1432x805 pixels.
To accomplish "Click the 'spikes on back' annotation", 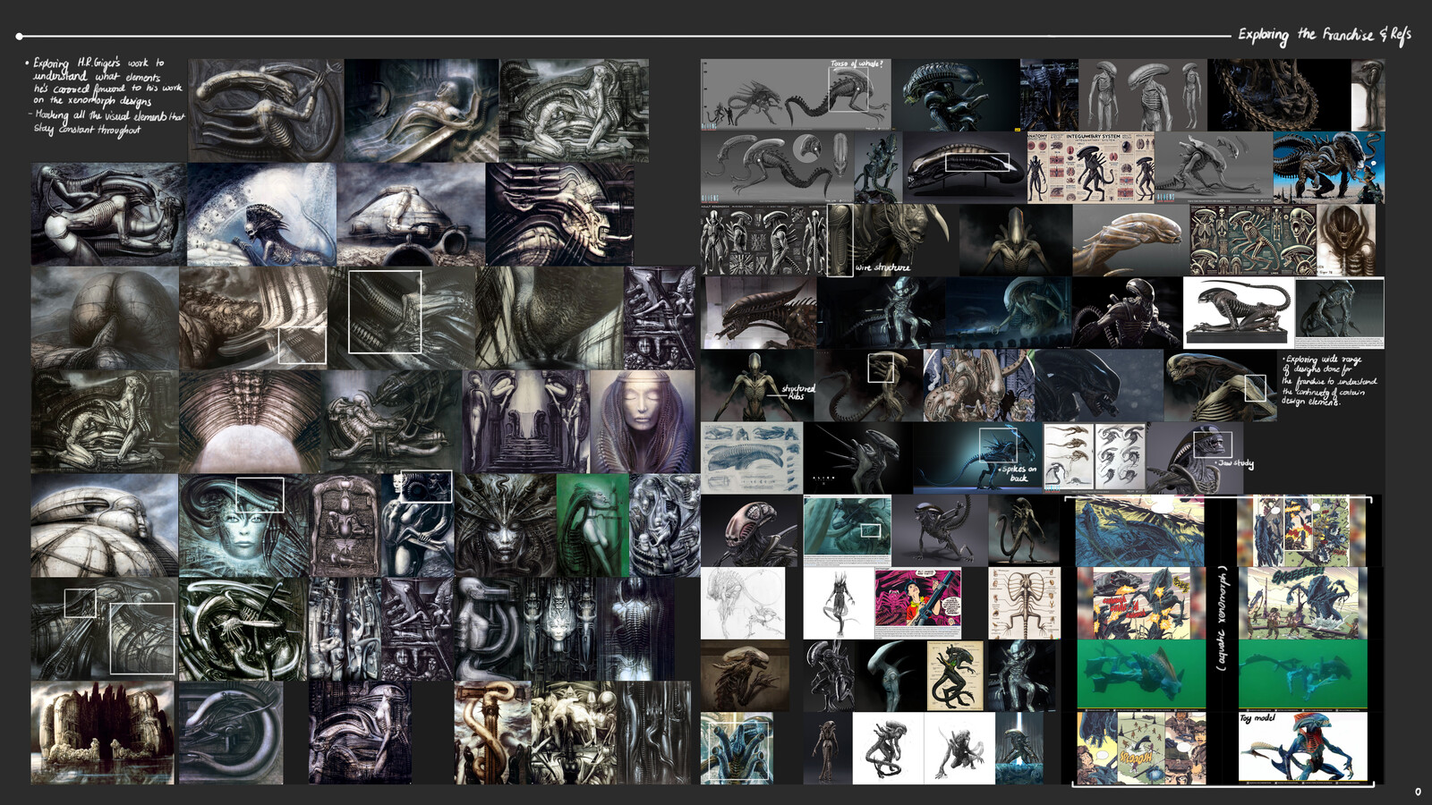I will pos(1019,473).
